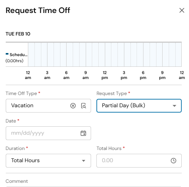
Task: Select the Partial Day (Bulk) combo box
Action: tap(139, 106)
